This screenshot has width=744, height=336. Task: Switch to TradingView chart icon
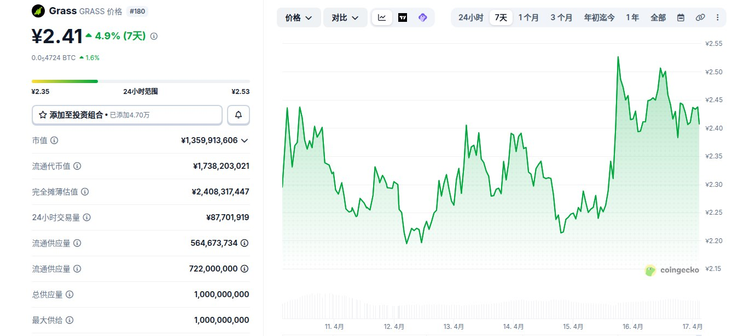tap(403, 17)
